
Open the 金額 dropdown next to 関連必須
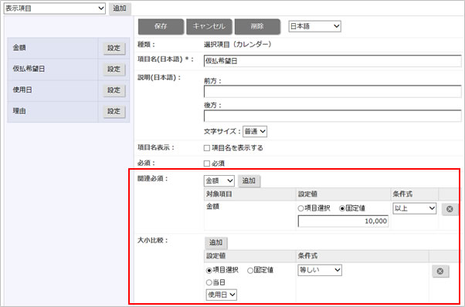tap(219, 180)
